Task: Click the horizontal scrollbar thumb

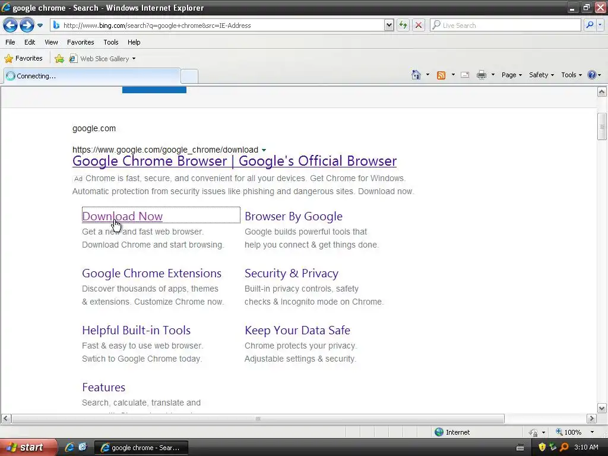Action: [x=258, y=419]
